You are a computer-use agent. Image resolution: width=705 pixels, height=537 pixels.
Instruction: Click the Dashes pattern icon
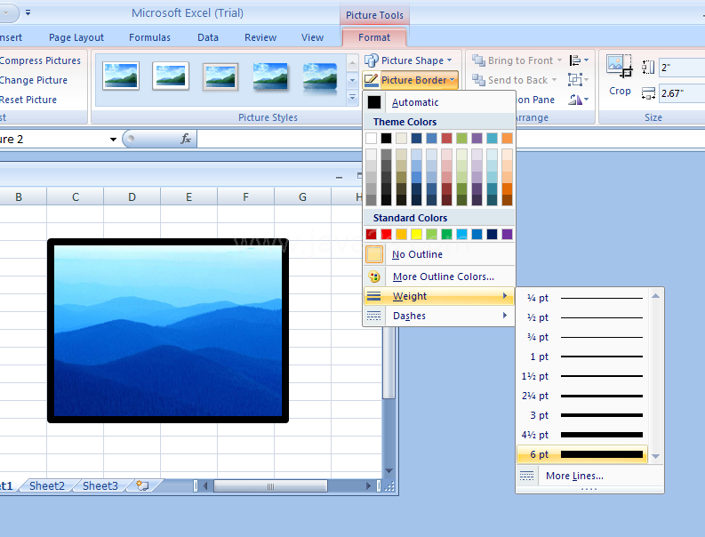pyautogui.click(x=373, y=316)
